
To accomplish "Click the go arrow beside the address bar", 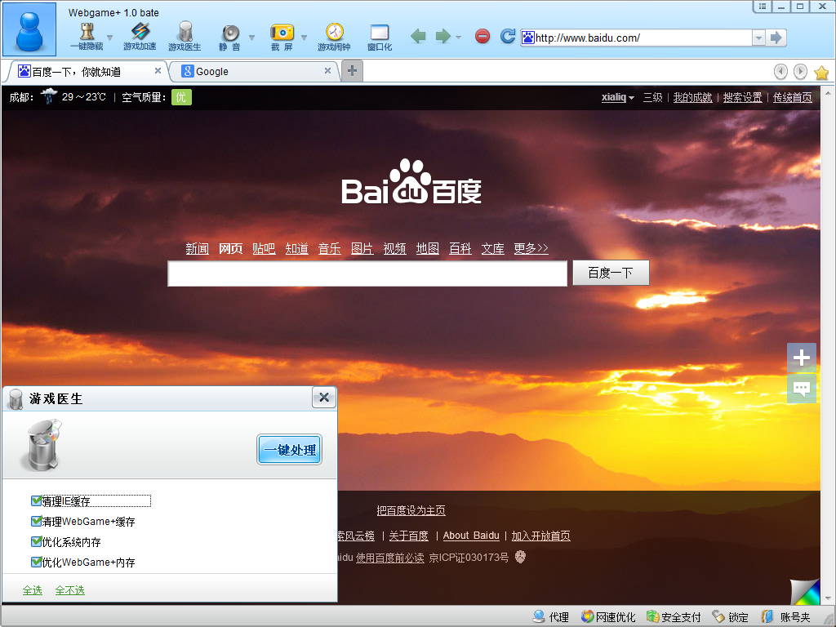I will [x=776, y=38].
